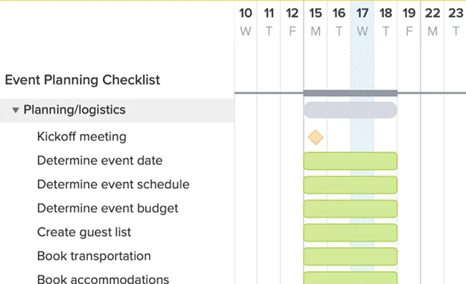Click the Book transportation green bar

[350, 256]
